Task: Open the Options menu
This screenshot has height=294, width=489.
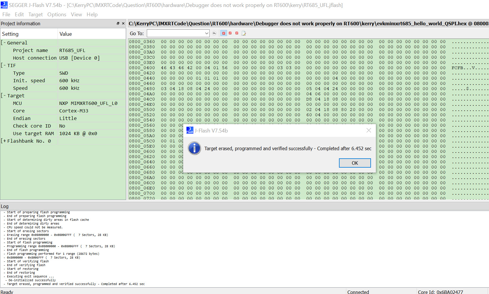Action: point(57,15)
